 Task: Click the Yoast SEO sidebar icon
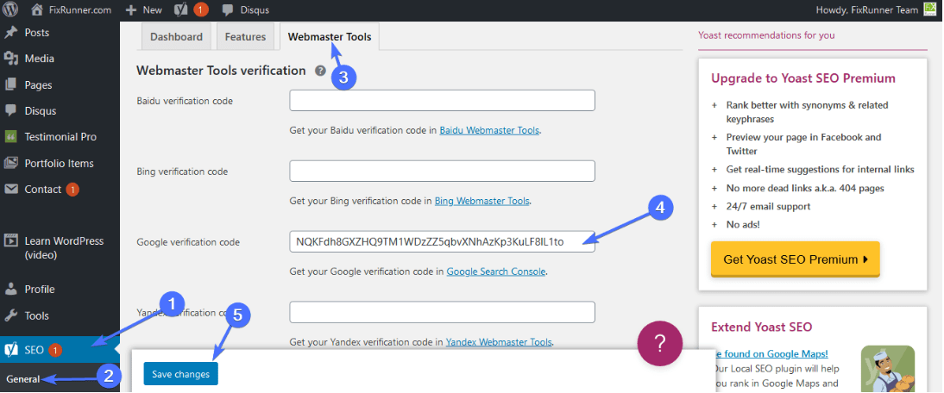[x=11, y=349]
